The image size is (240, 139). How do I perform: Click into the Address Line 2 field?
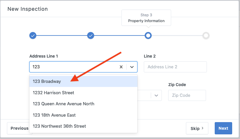(x=175, y=67)
